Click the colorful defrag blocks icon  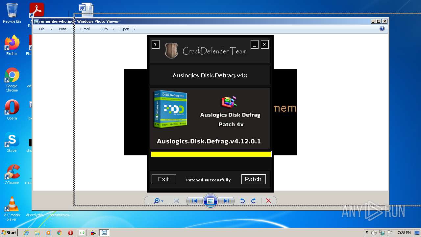click(229, 102)
